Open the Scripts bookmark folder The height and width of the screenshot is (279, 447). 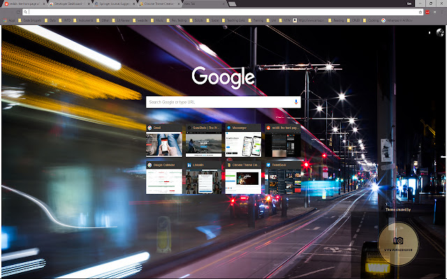click(196, 20)
